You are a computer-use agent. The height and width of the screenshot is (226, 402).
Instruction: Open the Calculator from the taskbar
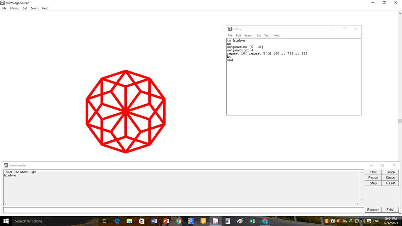pyautogui.click(x=228, y=221)
